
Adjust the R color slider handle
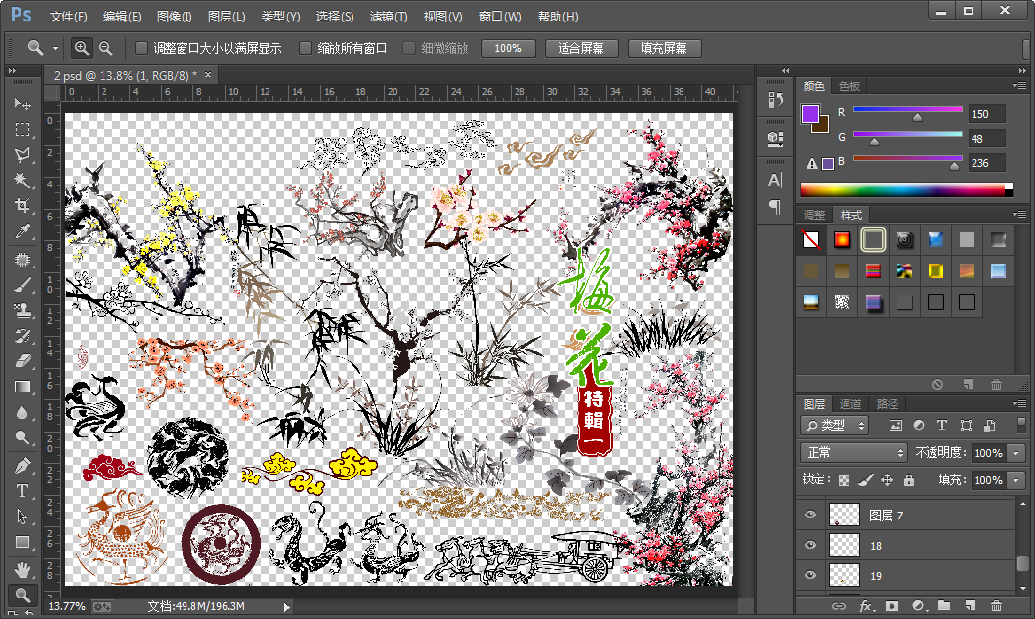pyautogui.click(x=917, y=117)
